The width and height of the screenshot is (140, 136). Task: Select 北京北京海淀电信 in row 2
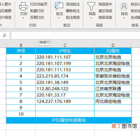pyautogui.click(x=113, y=64)
